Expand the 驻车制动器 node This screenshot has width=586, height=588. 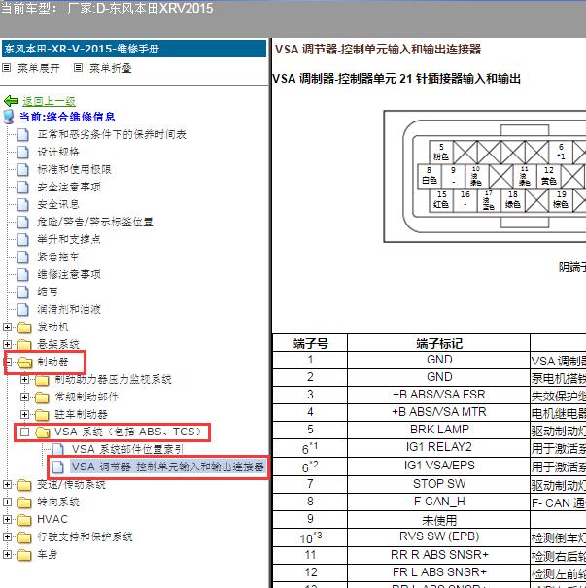tap(24, 414)
